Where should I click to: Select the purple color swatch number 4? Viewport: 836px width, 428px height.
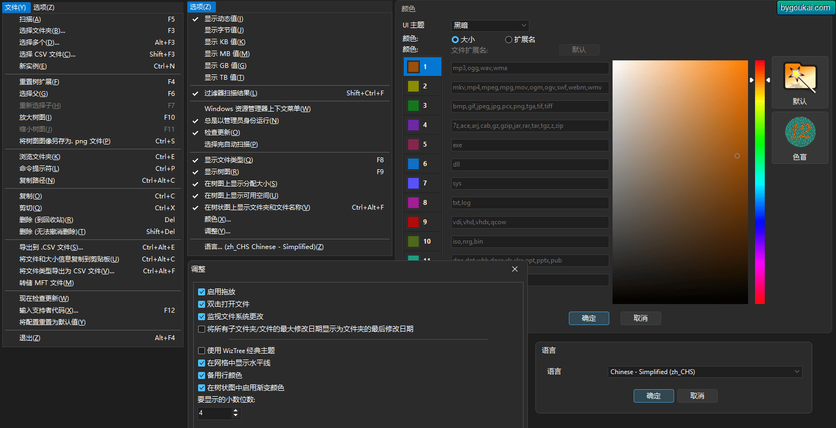coord(413,125)
